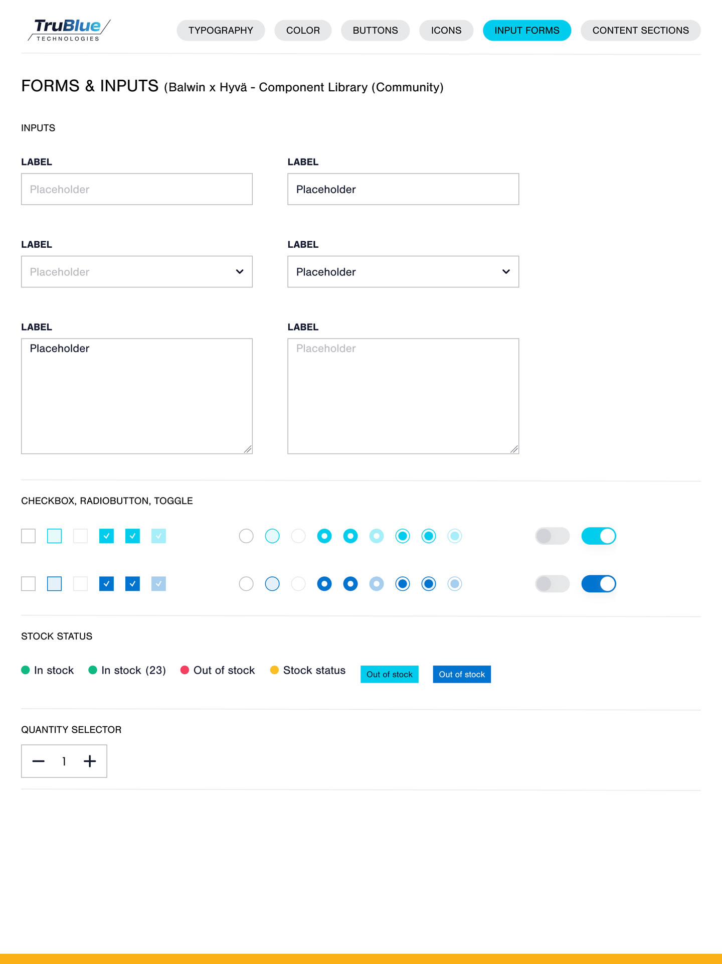
Task: Click the first cyan filled radio with white dot
Action: pos(324,536)
